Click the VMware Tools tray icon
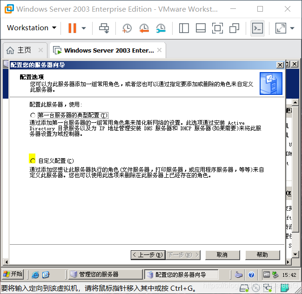 coord(267,274)
